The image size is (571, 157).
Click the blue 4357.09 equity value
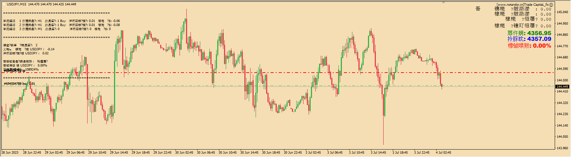tap(539, 39)
